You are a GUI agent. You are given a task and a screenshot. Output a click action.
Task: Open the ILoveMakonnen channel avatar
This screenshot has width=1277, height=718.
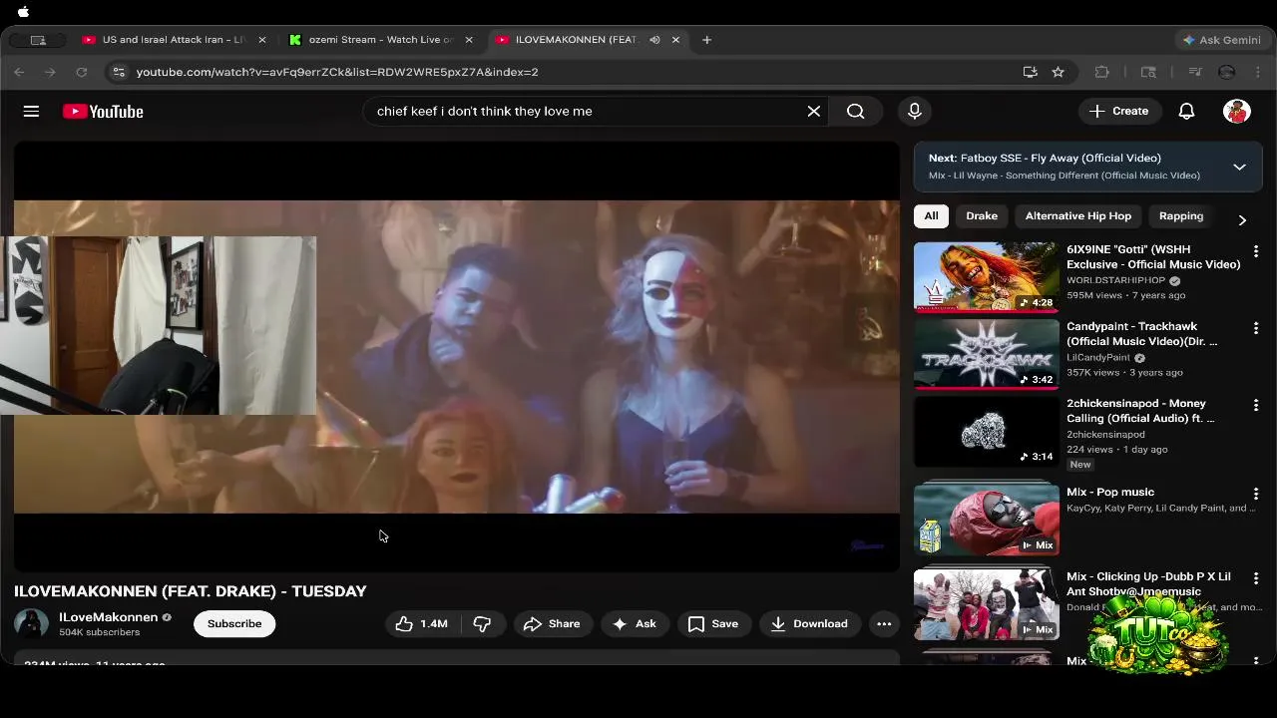point(31,624)
